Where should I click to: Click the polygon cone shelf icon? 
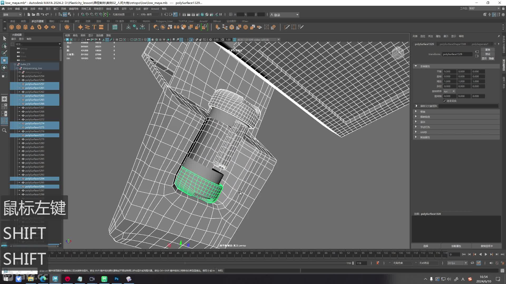(32, 27)
